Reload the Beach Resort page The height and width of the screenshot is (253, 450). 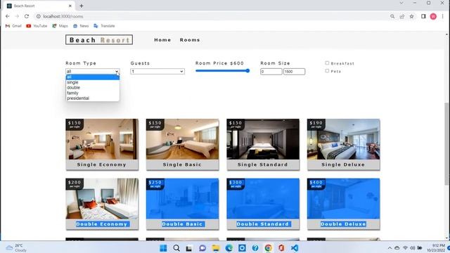tap(27, 16)
